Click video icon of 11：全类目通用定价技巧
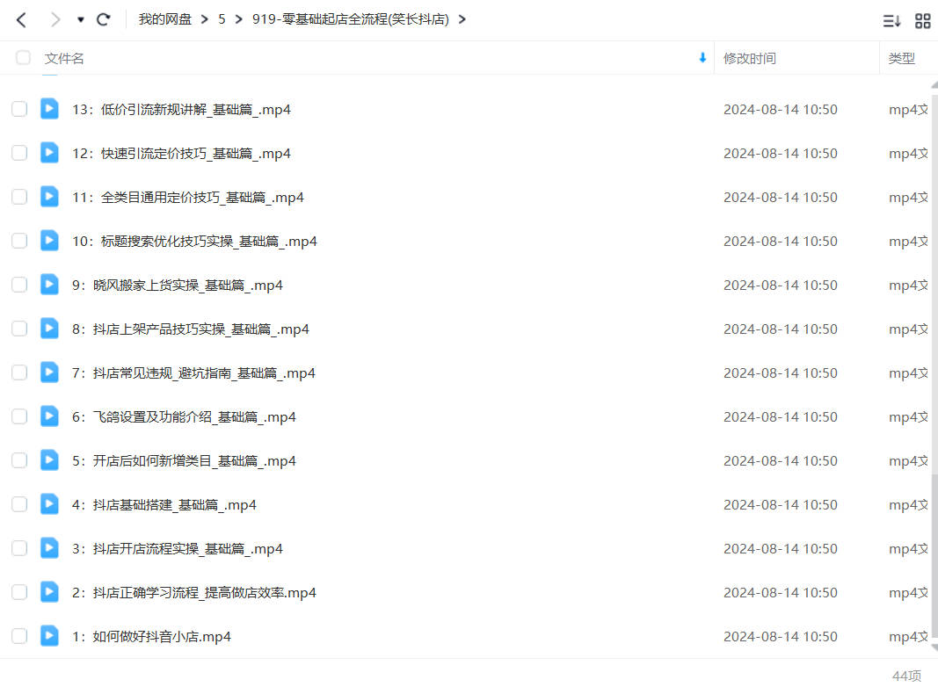 [x=49, y=197]
